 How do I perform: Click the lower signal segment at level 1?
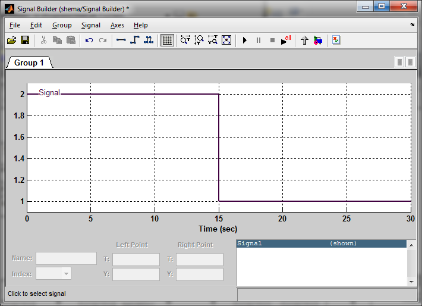pyautogui.click(x=315, y=201)
